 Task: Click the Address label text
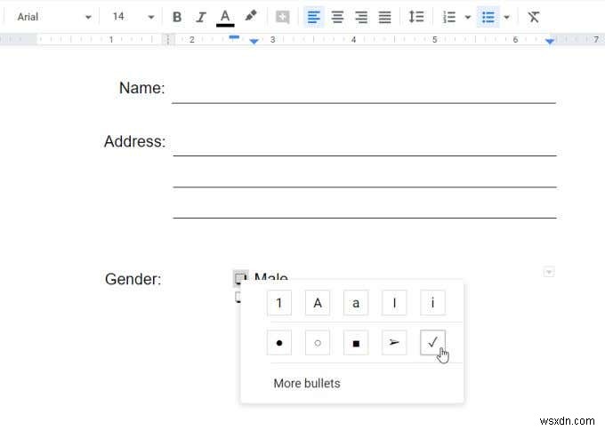134,141
